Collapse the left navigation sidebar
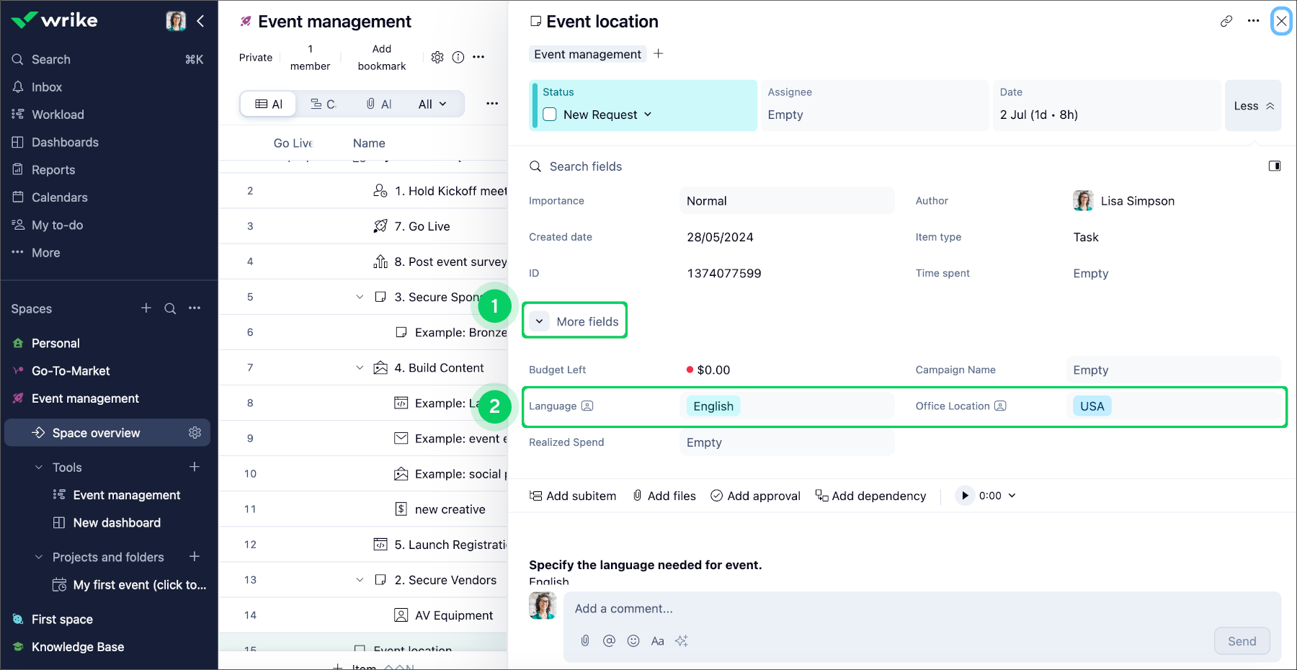The height and width of the screenshot is (670, 1297). [200, 21]
